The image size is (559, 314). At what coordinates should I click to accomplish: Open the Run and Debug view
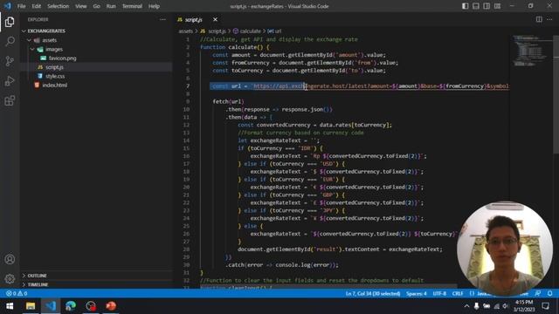[10, 81]
